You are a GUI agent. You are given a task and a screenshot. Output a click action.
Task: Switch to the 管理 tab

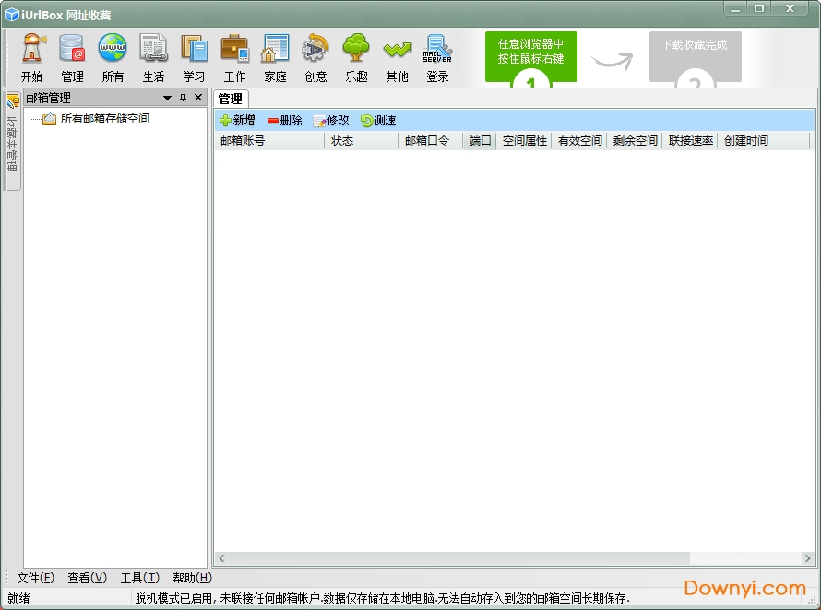tap(230, 99)
